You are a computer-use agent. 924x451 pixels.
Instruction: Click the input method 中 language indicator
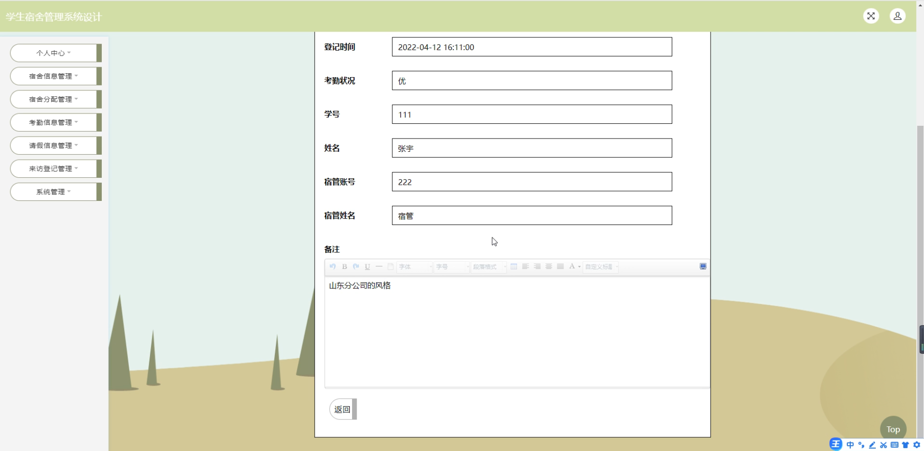pyautogui.click(x=850, y=445)
